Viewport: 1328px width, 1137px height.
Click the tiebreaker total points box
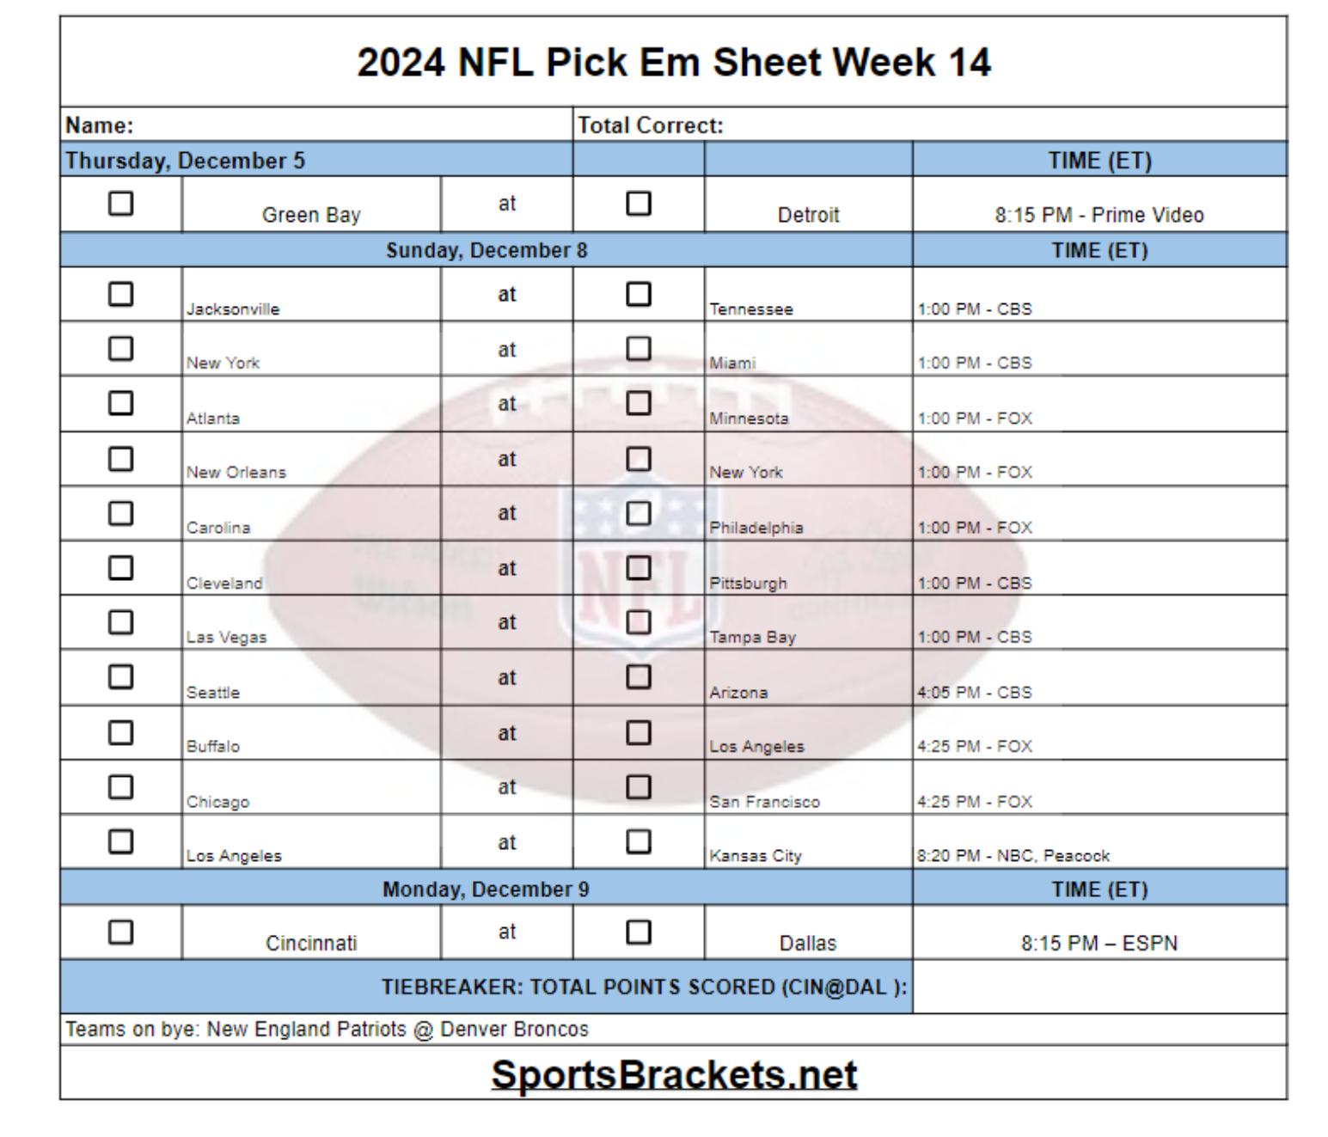pyautogui.click(x=1099, y=987)
